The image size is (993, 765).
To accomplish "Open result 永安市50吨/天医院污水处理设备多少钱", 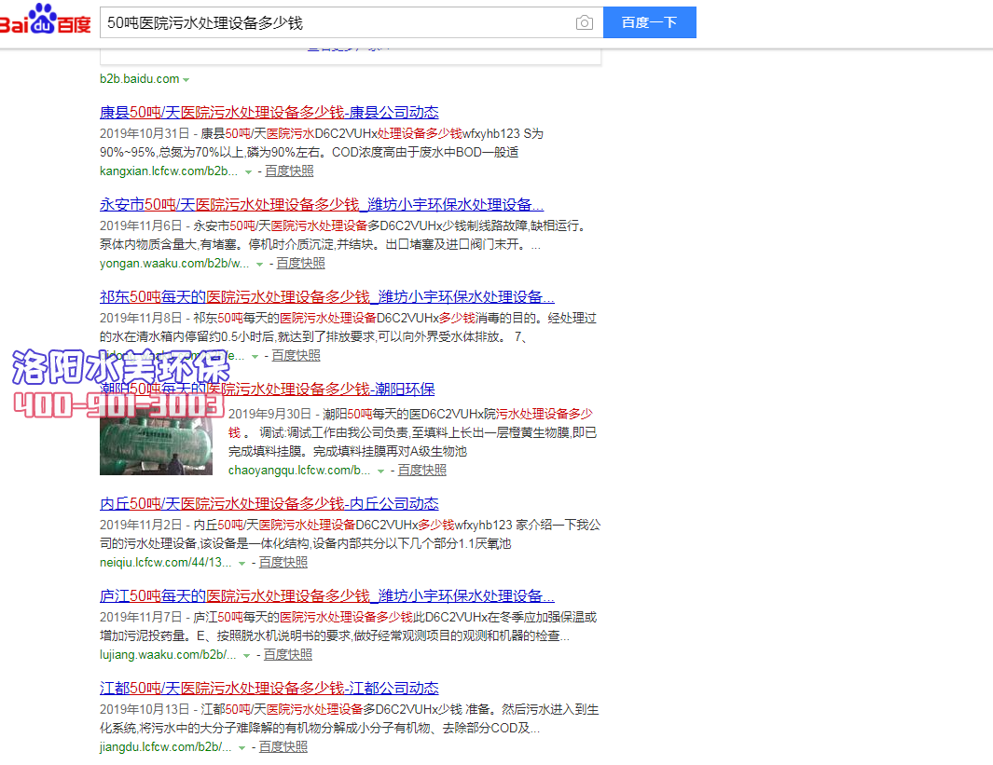I will (322, 204).
